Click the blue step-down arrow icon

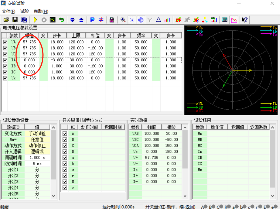coord(73,20)
